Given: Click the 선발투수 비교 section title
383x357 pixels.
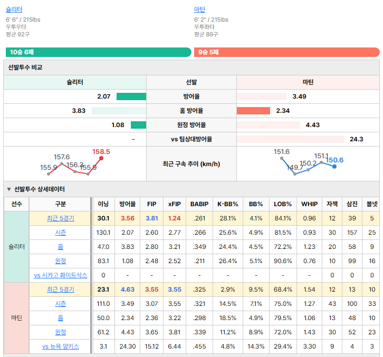Looking at the screenshot, I should click(25, 67).
